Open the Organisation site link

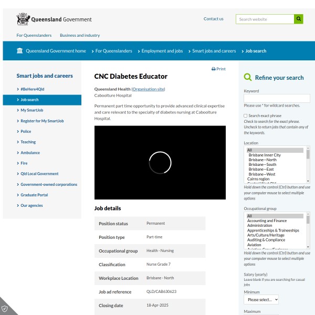pyautogui.click(x=149, y=89)
